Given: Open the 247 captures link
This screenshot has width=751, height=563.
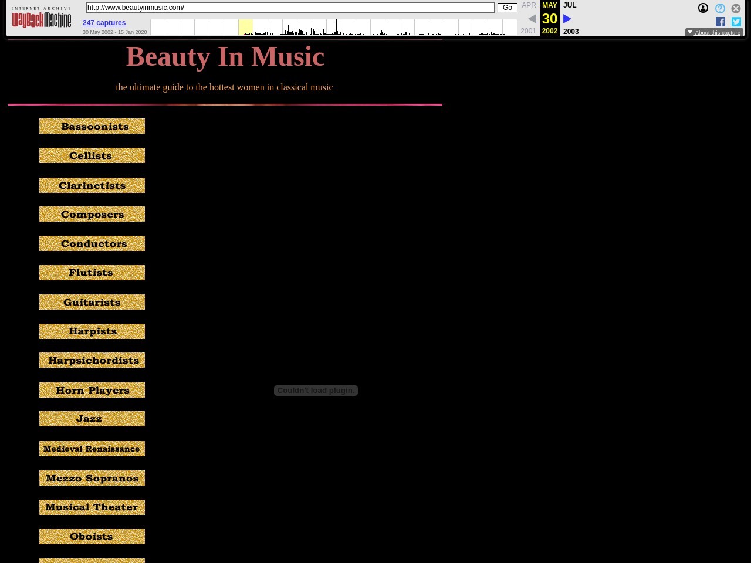Looking at the screenshot, I should tap(104, 23).
